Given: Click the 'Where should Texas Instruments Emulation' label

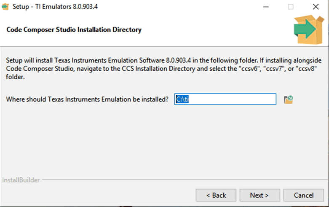Looking at the screenshot, I should click(87, 99).
